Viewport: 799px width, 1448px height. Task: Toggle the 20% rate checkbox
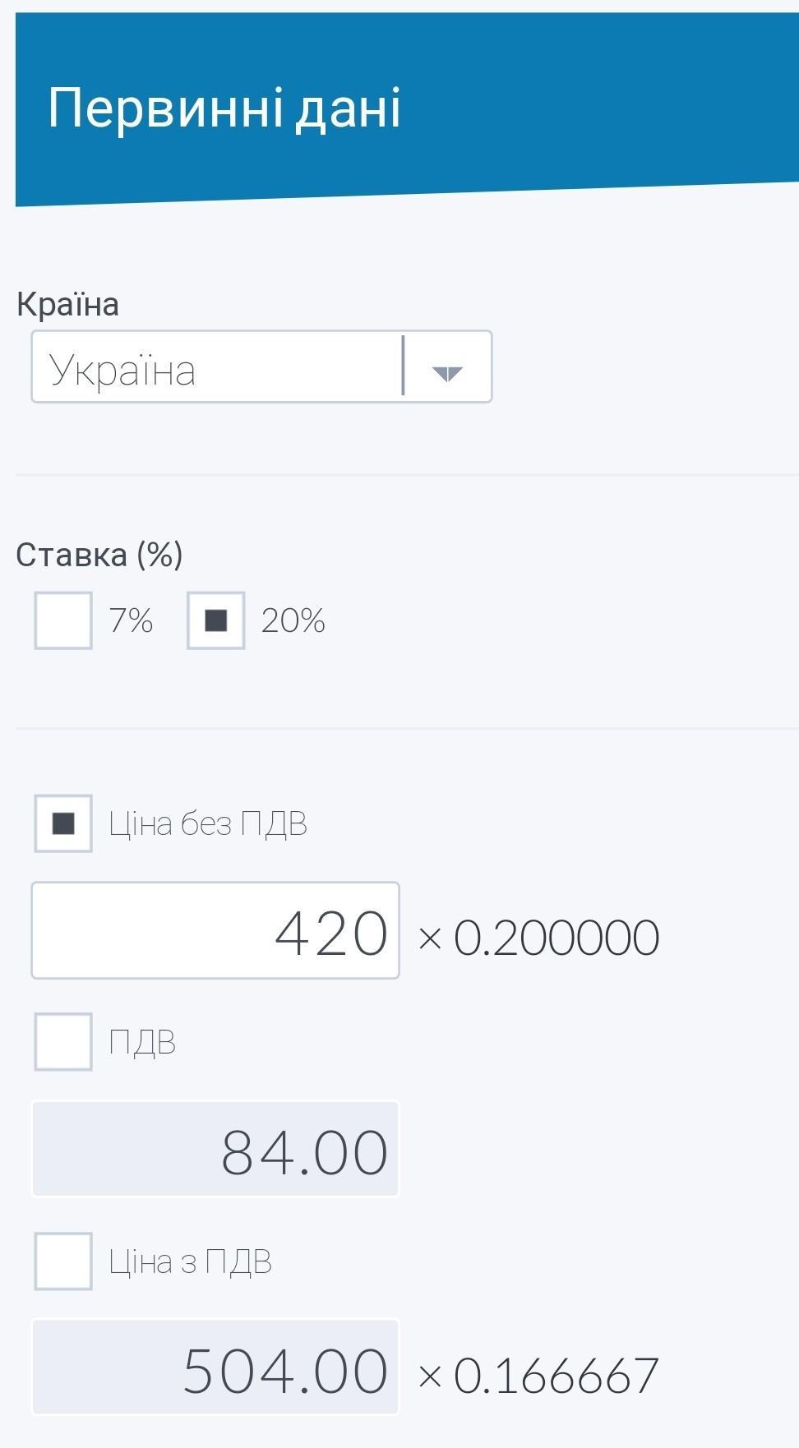pyautogui.click(x=215, y=620)
